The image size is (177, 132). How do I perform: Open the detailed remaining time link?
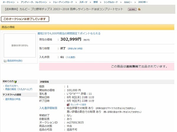coord(75,49)
